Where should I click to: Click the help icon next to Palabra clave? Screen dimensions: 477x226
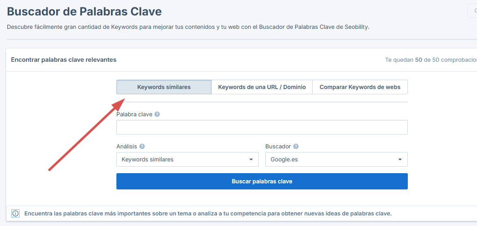click(x=157, y=115)
